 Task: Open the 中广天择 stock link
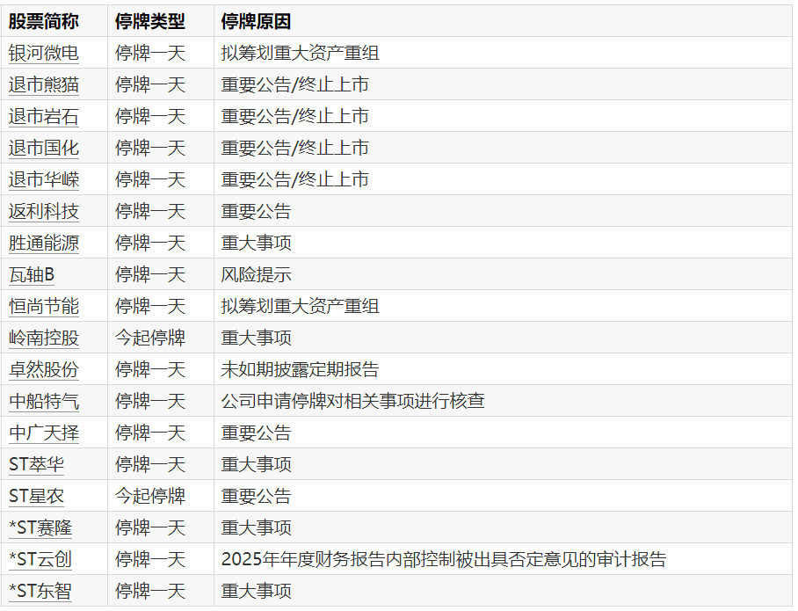[44, 433]
